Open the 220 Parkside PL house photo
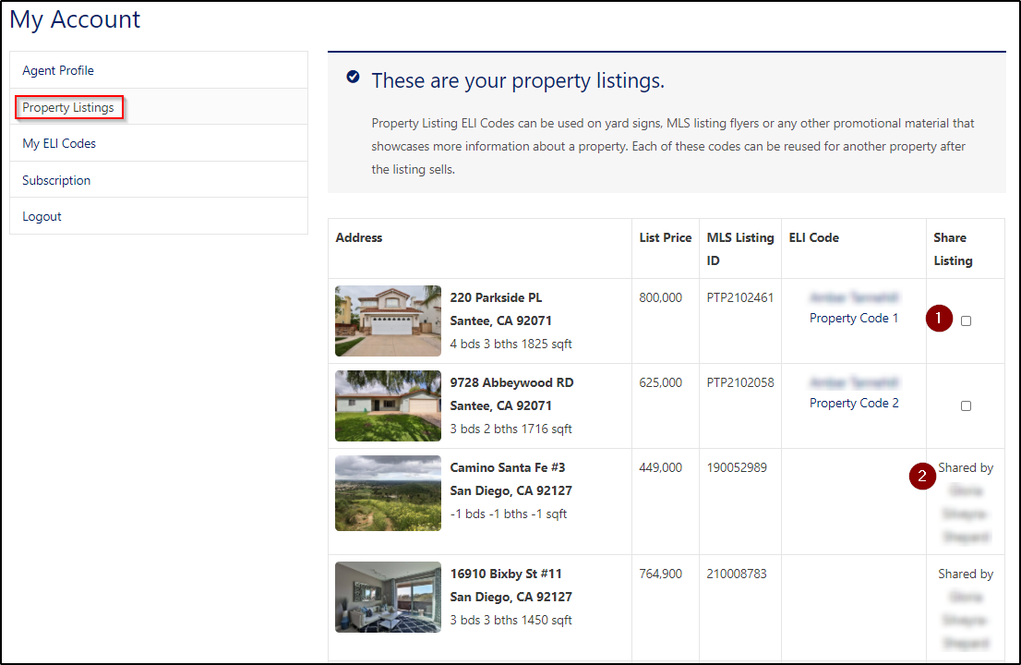Screen dimensions: 1021x665 pyautogui.click(x=388, y=320)
